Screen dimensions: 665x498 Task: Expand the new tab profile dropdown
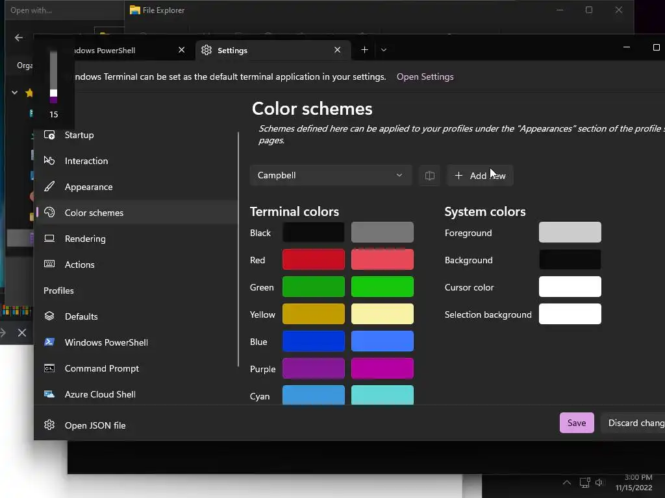click(384, 50)
